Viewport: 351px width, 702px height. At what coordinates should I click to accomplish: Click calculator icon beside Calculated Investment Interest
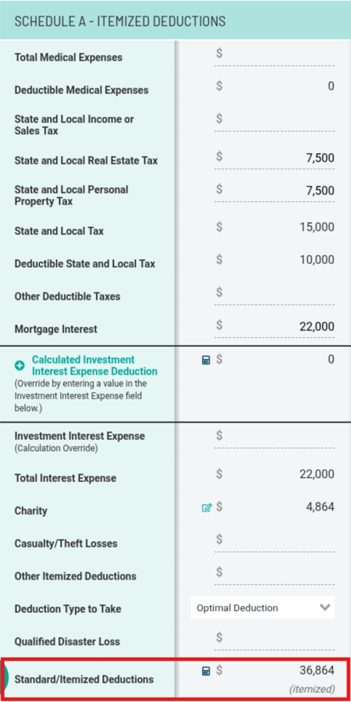click(x=206, y=360)
